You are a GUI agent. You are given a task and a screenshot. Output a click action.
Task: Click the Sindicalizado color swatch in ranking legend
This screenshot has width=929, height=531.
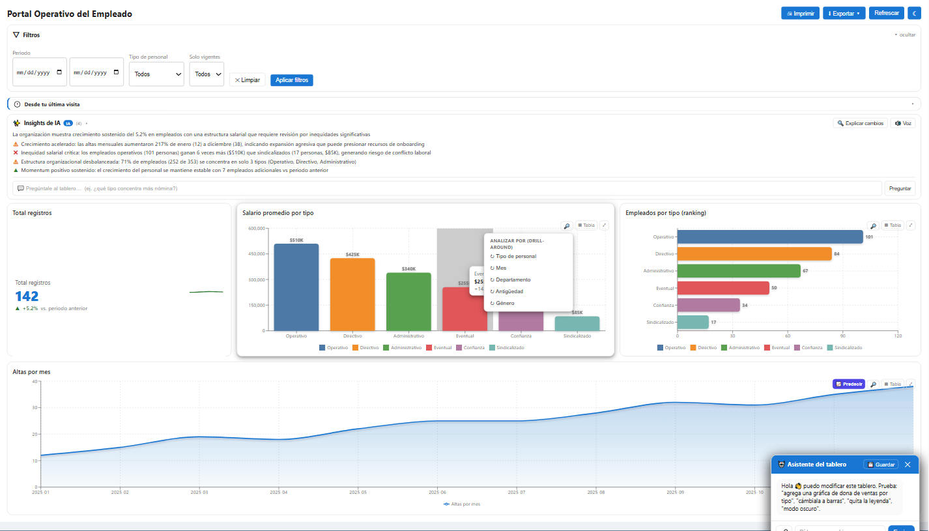tap(830, 348)
